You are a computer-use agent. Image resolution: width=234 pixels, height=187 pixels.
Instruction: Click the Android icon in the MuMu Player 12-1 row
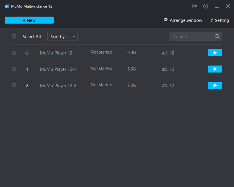point(165,69)
